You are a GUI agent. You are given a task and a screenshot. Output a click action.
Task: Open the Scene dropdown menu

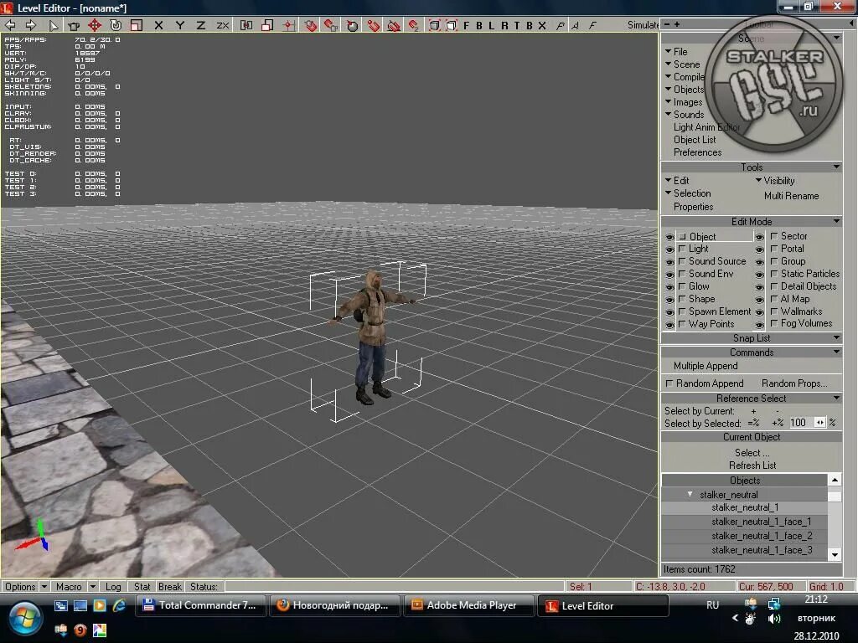(x=682, y=64)
